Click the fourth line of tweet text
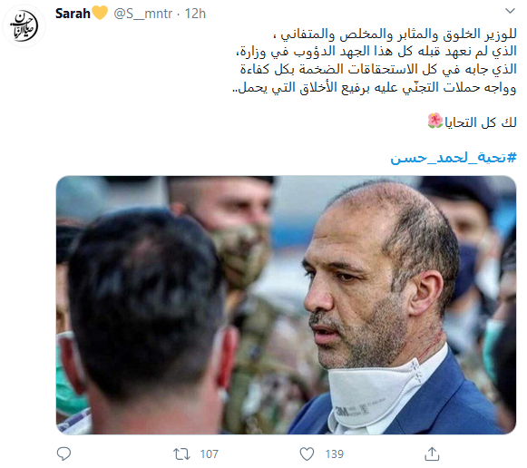Viewport: 527px width, 468px height. pyautogui.click(x=375, y=87)
